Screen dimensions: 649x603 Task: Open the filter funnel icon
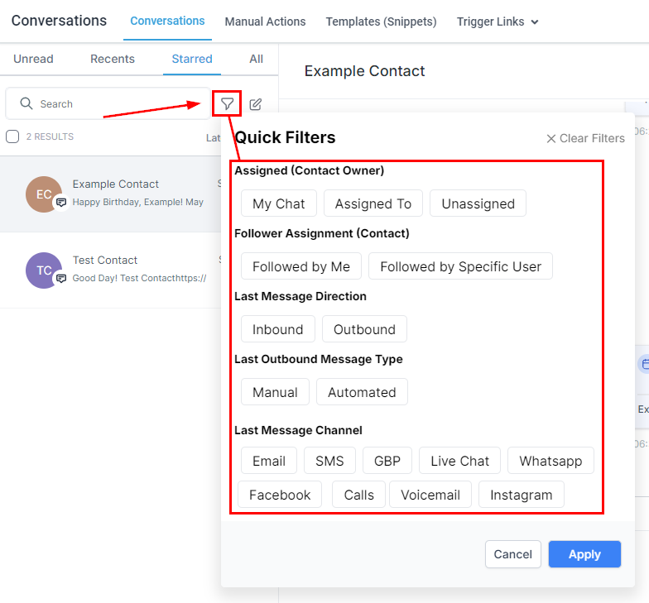(227, 104)
